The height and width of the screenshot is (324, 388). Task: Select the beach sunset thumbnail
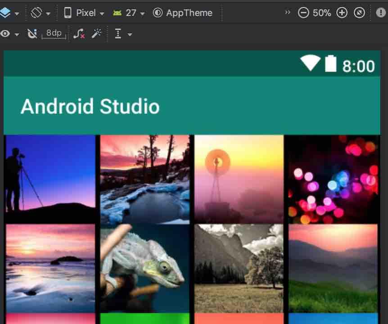tap(50, 268)
